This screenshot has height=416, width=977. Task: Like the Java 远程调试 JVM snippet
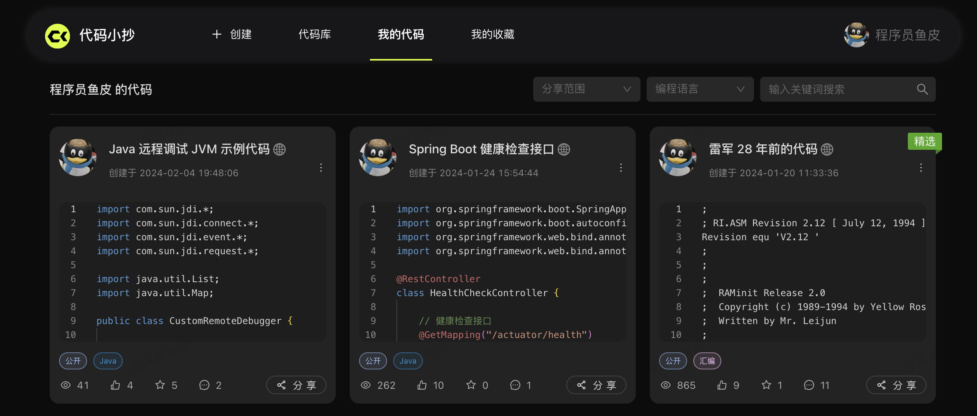tap(115, 385)
